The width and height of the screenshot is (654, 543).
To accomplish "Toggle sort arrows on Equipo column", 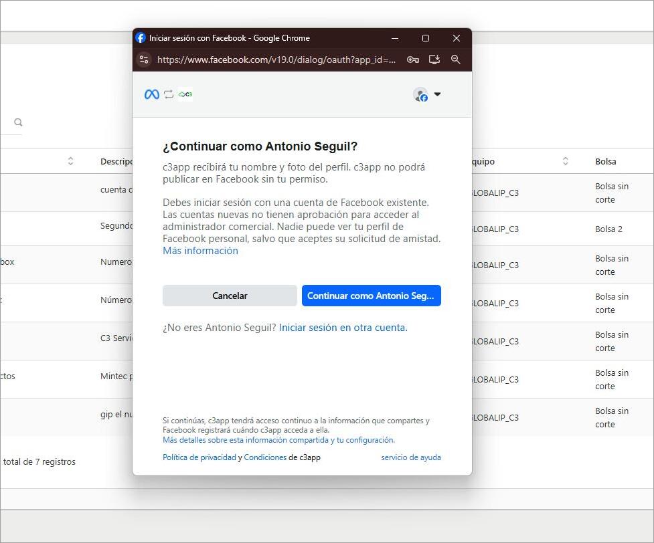I will 565,161.
